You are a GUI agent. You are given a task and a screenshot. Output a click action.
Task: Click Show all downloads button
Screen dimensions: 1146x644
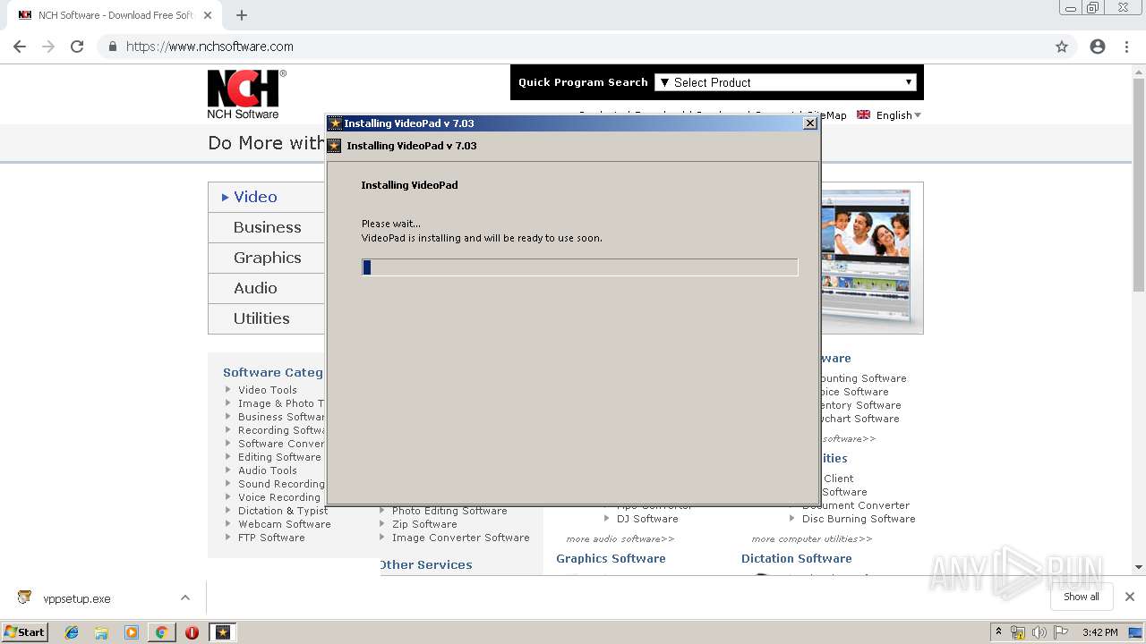click(x=1082, y=597)
